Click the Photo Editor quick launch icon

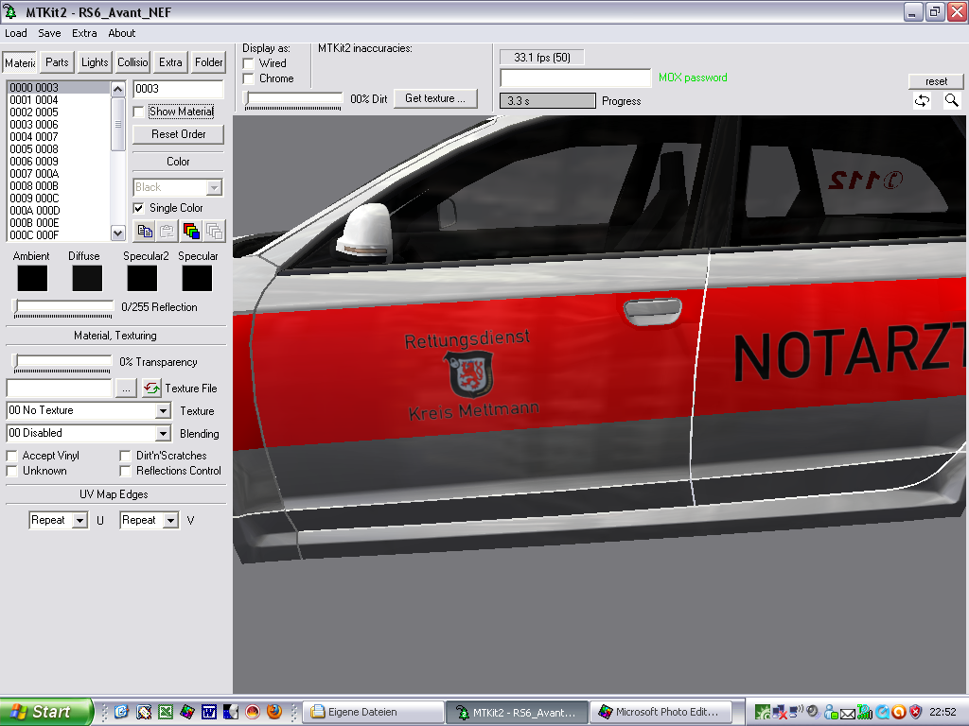(x=187, y=712)
